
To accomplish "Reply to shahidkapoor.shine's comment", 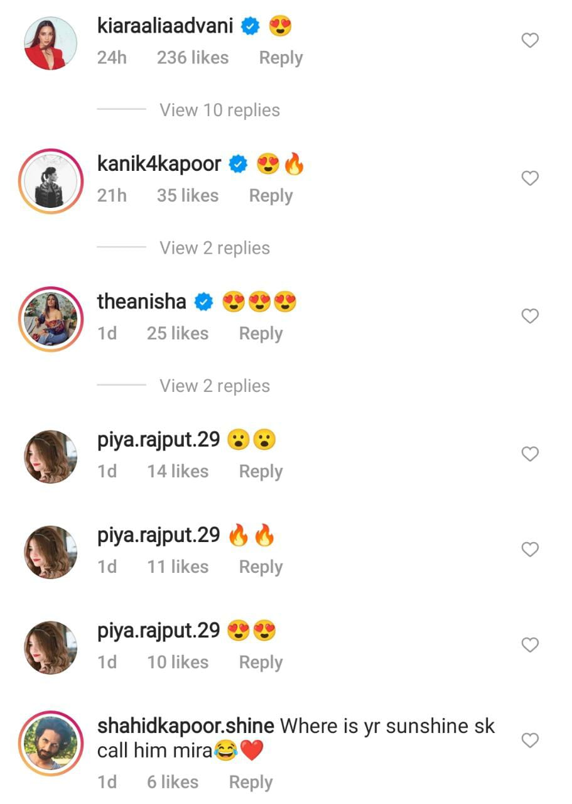I will [251, 782].
